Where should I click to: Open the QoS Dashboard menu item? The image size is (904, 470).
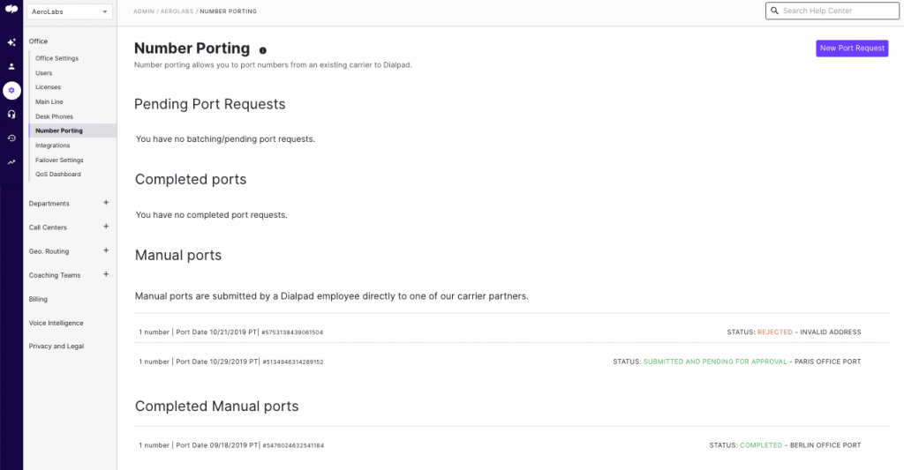57,174
